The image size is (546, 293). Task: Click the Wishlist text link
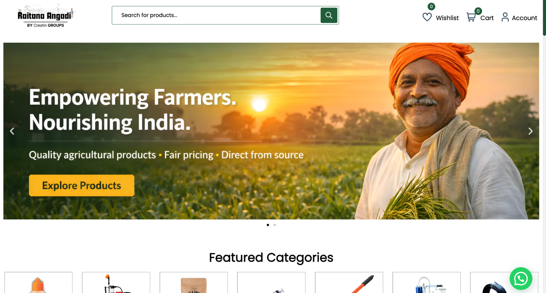coord(447,18)
